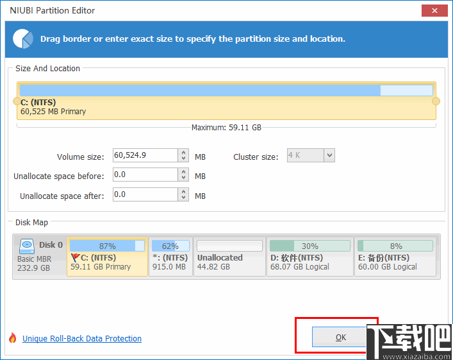Select D: 软件(NTFS) 68.07 GB partition
This screenshot has width=453, height=360.
310,257
